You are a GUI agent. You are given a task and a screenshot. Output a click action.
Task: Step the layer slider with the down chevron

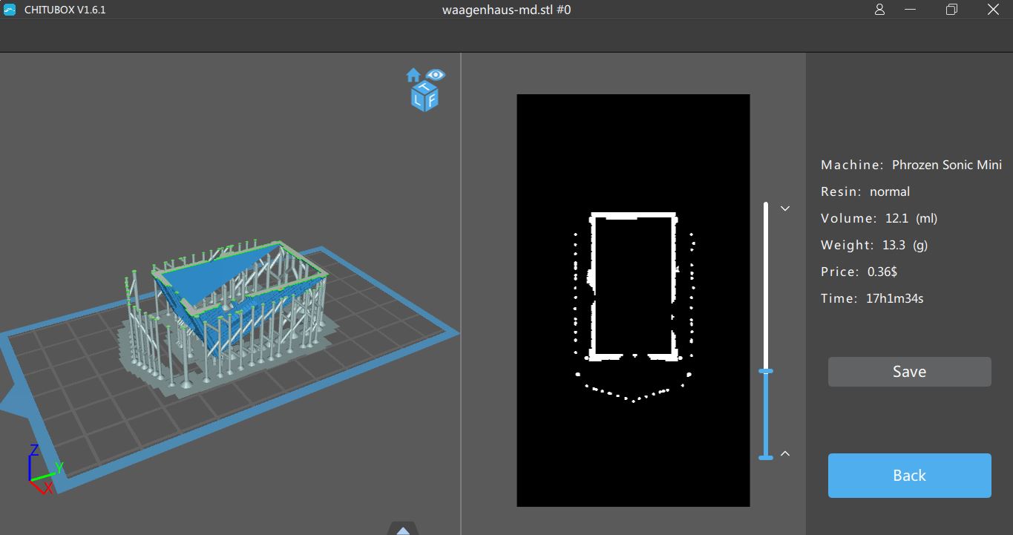click(x=785, y=209)
